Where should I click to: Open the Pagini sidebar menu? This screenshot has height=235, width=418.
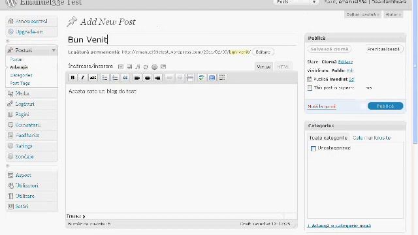pos(31,114)
